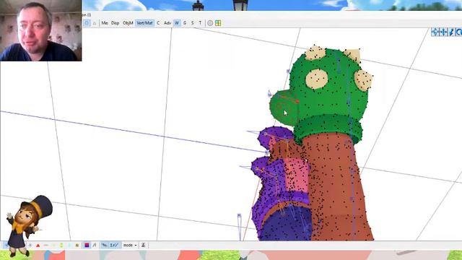
Task: Click the S toolbar button
Action: (x=193, y=23)
